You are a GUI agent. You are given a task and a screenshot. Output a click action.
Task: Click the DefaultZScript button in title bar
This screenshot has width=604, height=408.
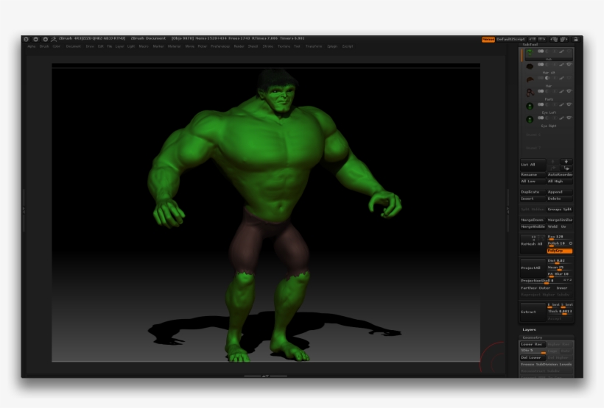[510, 39]
